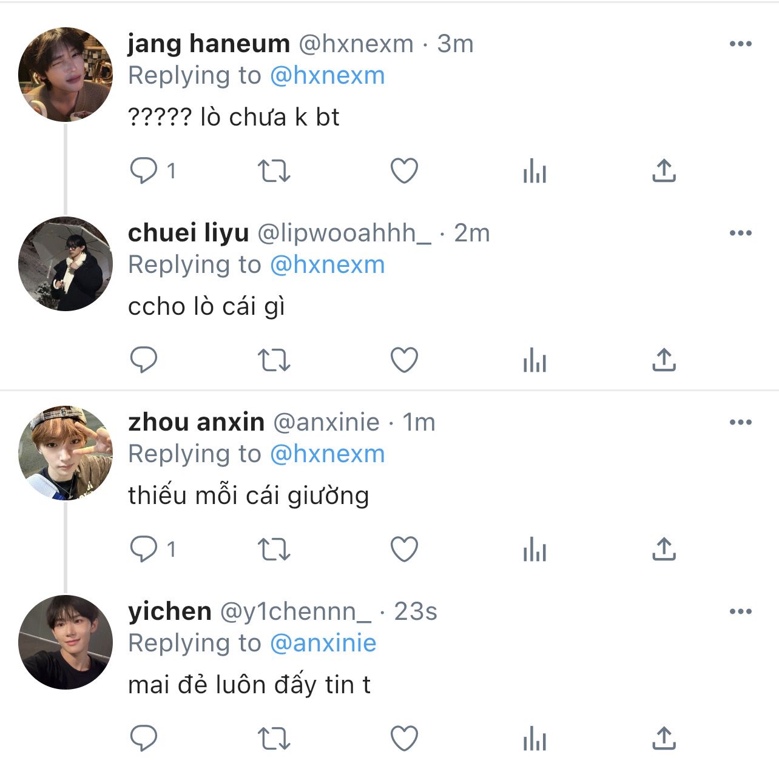Screen dimensions: 779x763
Task: Open reply box on chuei liyu's tweet
Action: click(144, 360)
